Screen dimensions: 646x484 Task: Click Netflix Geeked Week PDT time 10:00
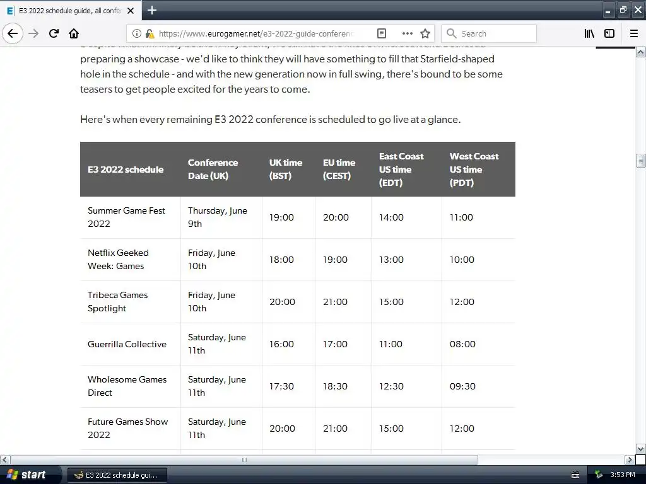tap(462, 260)
